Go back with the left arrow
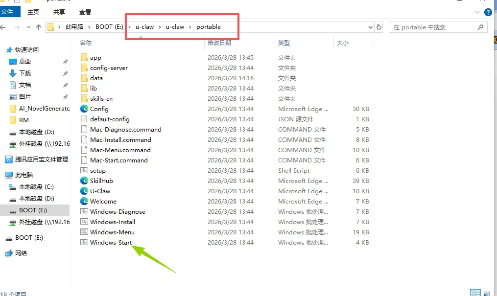The width and height of the screenshot is (497, 296). coord(3,27)
